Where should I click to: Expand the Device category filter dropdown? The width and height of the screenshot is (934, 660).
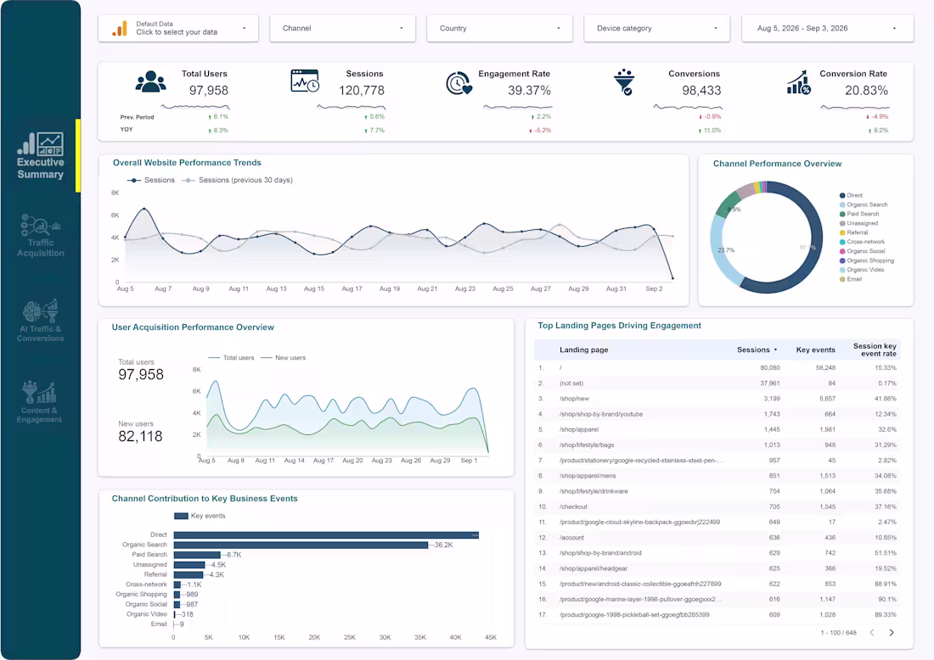[x=657, y=29]
